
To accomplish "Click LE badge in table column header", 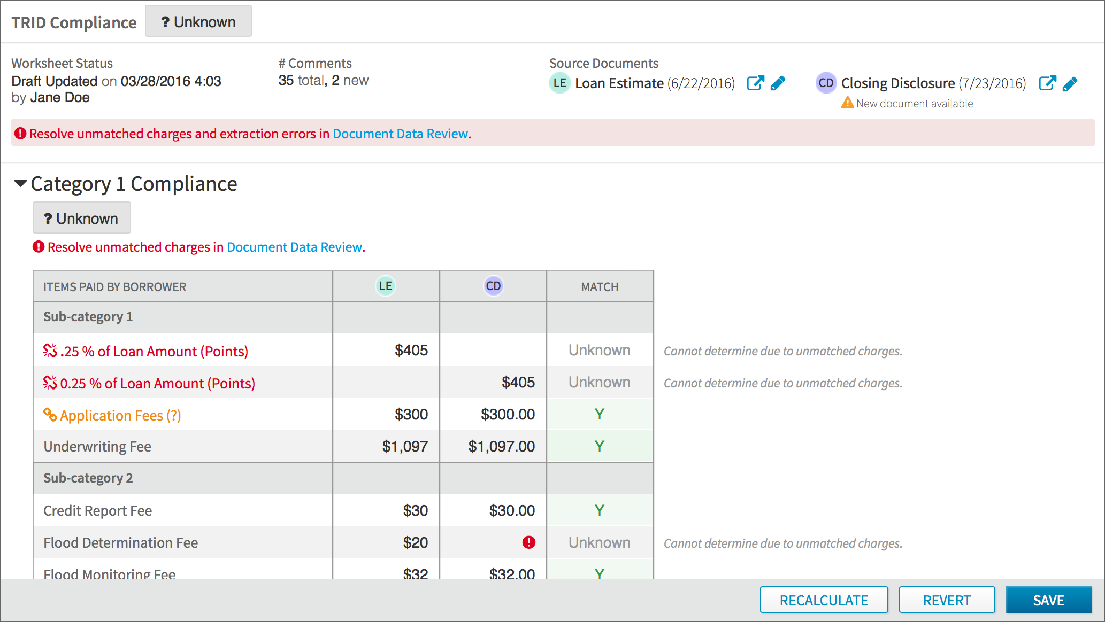I will pos(385,286).
